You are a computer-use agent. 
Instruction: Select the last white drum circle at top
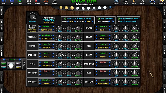click(x=105, y=8)
